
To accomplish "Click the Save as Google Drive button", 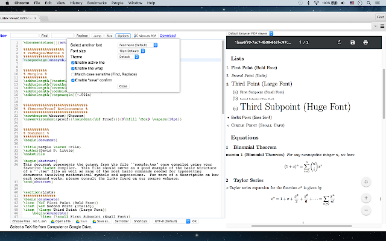I will (101, 221).
